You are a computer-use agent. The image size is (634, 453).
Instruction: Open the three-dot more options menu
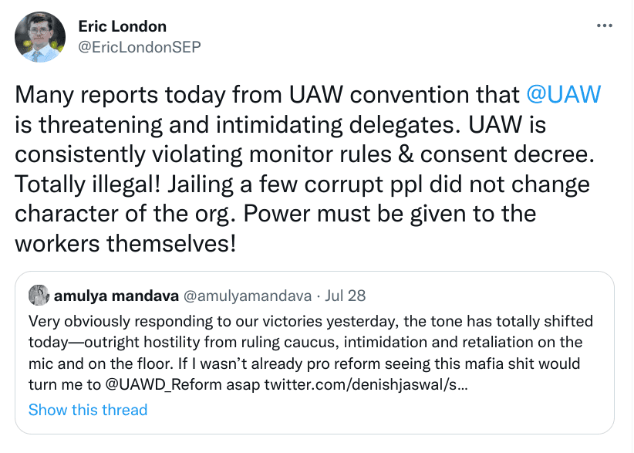pyautogui.click(x=605, y=26)
